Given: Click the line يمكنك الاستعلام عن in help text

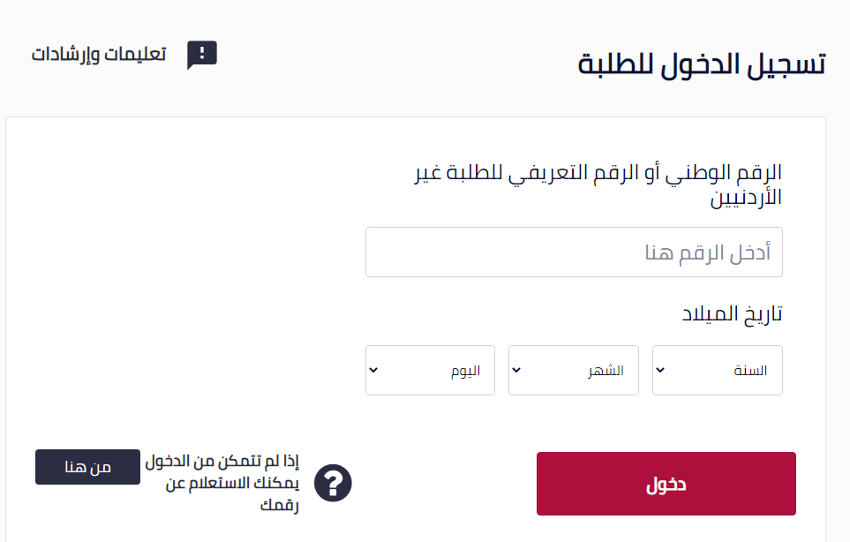Looking at the screenshot, I should 232,483.
